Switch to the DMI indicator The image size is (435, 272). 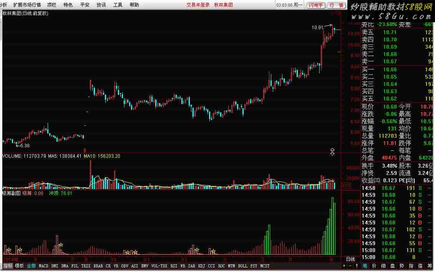tap(55, 266)
